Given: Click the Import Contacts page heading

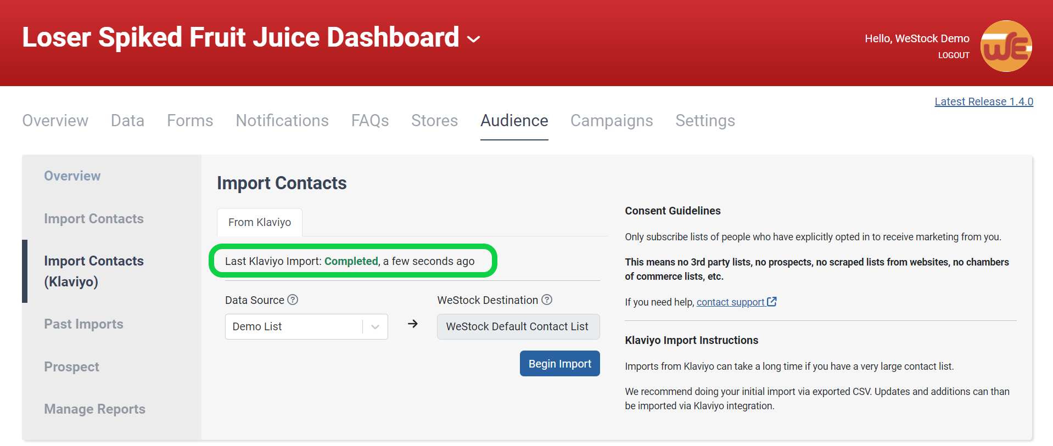Looking at the screenshot, I should coord(282,183).
